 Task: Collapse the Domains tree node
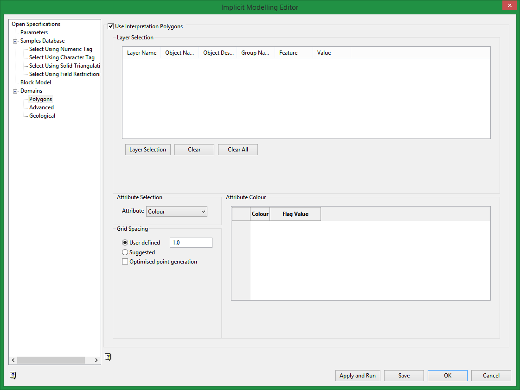(x=15, y=91)
